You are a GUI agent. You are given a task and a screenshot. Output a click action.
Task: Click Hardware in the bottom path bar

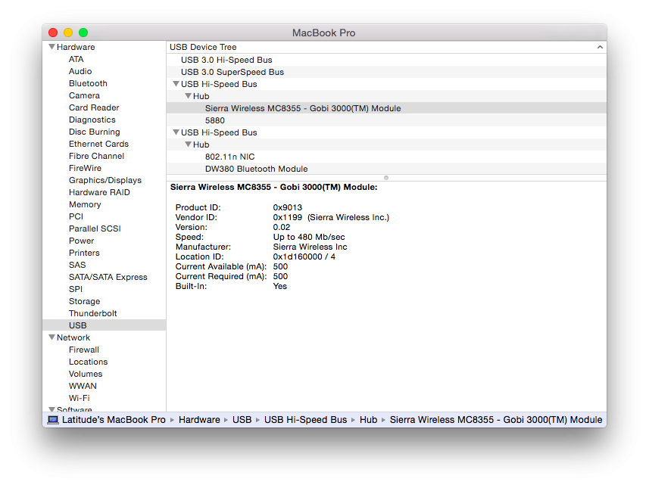tap(199, 420)
